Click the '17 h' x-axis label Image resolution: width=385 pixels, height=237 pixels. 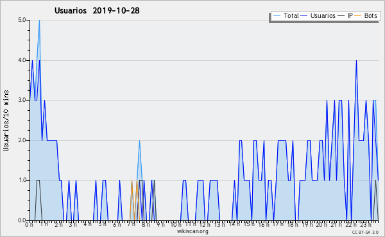pyautogui.click(x=278, y=224)
